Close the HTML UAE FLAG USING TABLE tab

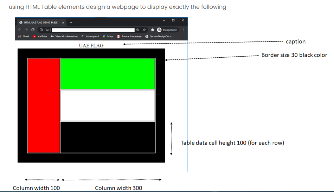point(63,23)
